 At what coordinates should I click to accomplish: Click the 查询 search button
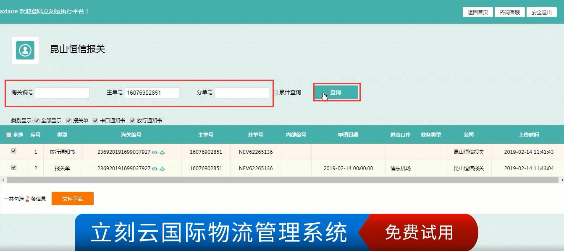click(336, 93)
